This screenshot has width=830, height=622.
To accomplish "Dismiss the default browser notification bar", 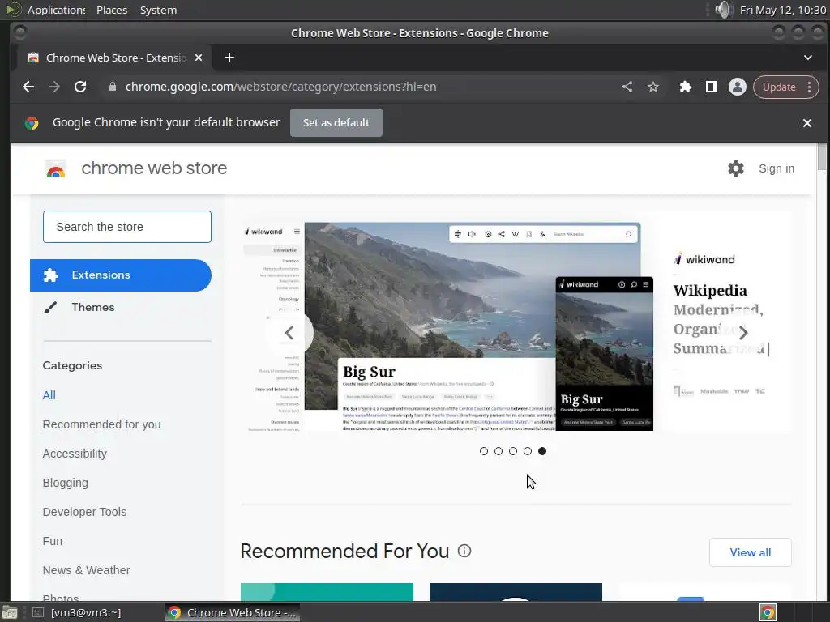I will 807,123.
